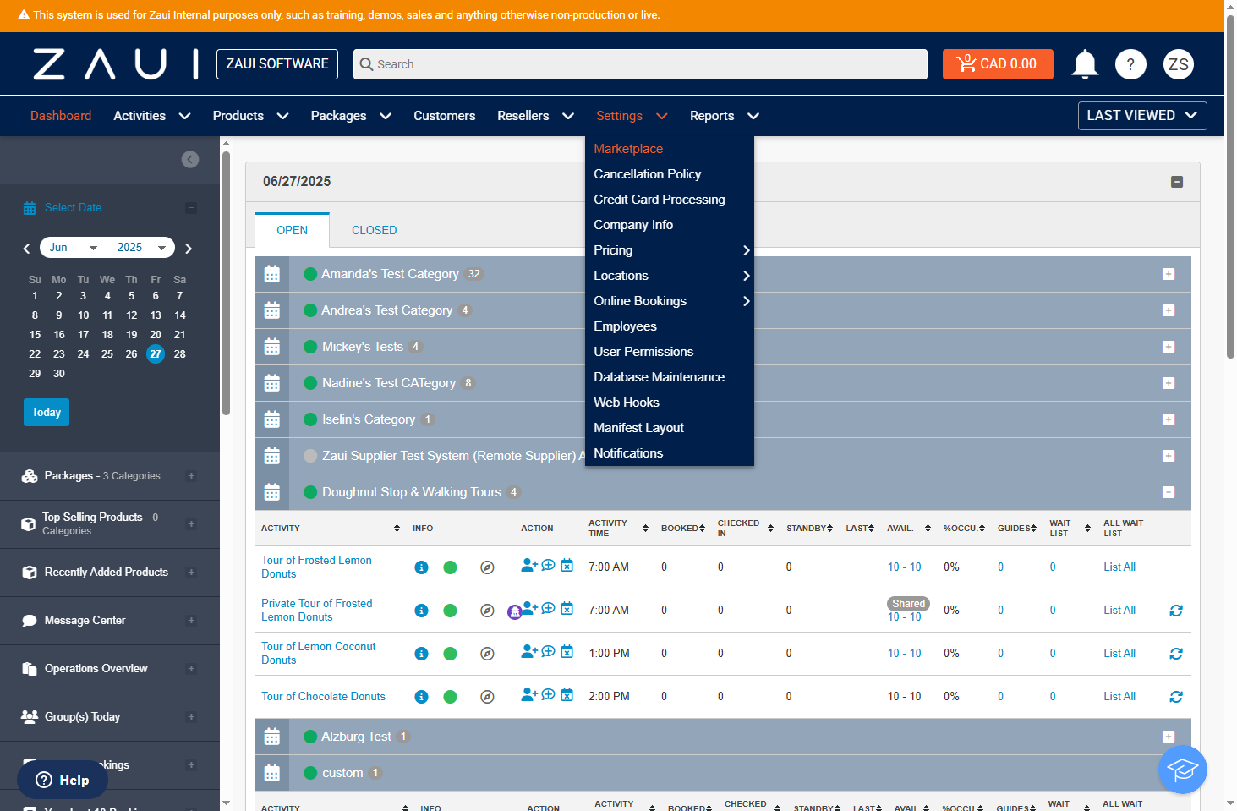
Task: Collapse the Select Date panel
Action: 191,208
